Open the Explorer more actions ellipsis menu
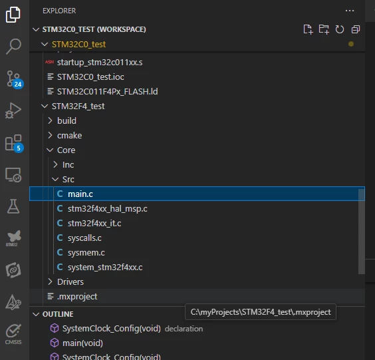This screenshot has width=375, height=360. click(350, 11)
